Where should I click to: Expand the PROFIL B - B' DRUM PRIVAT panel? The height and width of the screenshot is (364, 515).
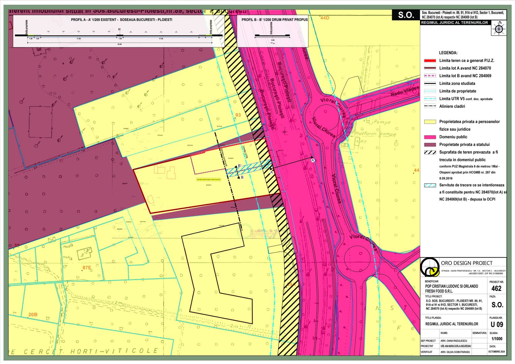[274, 20]
